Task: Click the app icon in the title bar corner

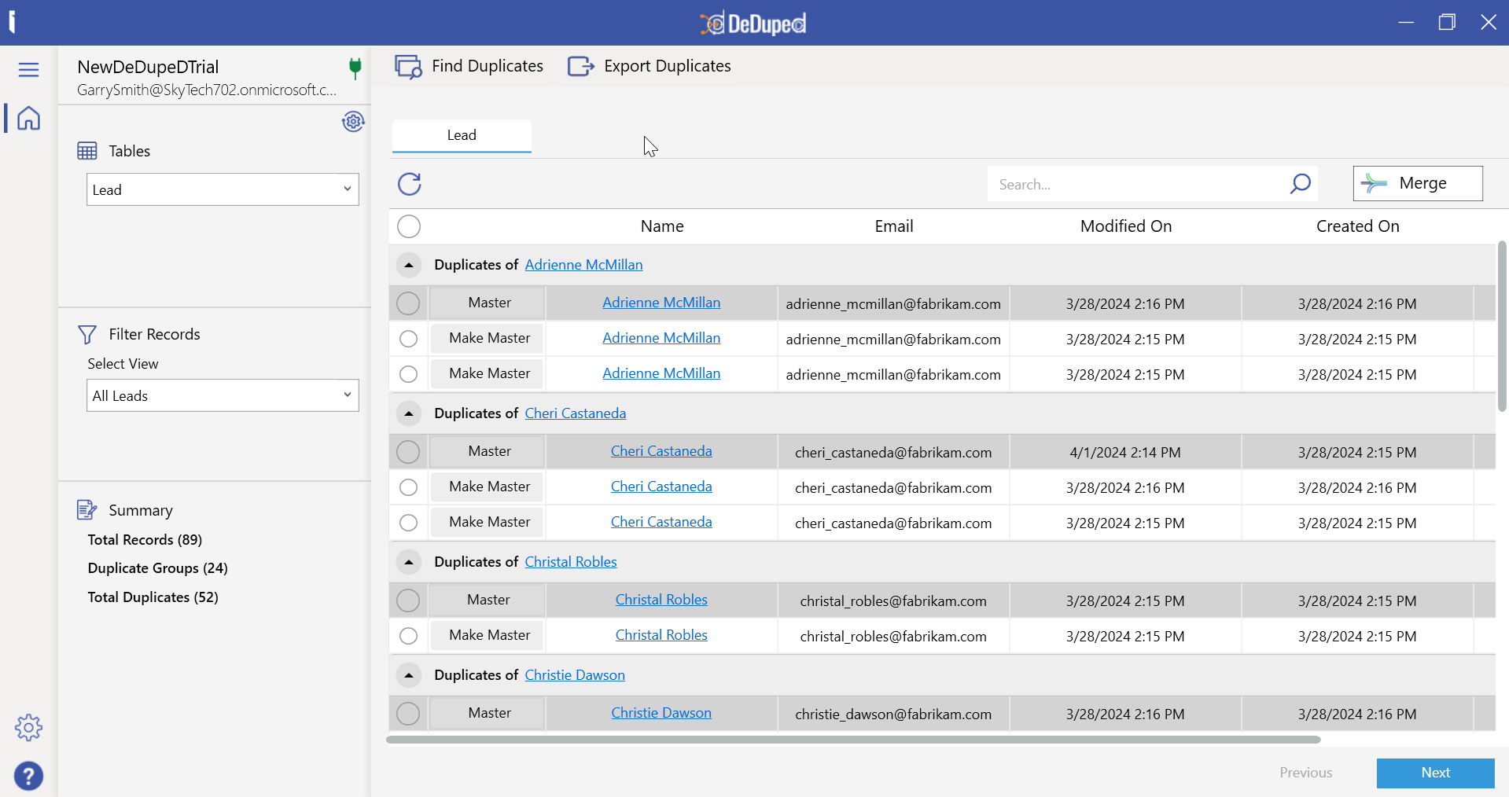Action: click(x=12, y=22)
